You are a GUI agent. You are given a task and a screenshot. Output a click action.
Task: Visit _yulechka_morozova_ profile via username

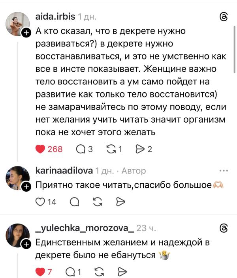84,228
